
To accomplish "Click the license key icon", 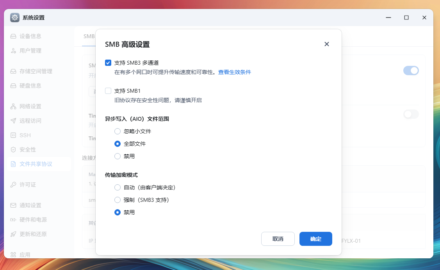I will tap(13, 185).
